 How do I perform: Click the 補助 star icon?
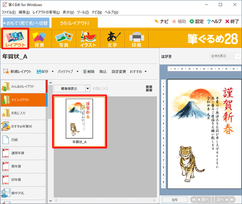pyautogui.click(x=179, y=21)
